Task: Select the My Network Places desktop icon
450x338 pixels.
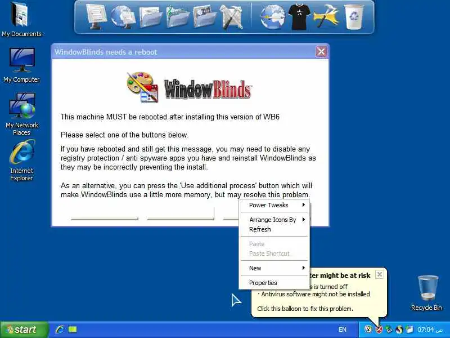Action: tap(22, 114)
